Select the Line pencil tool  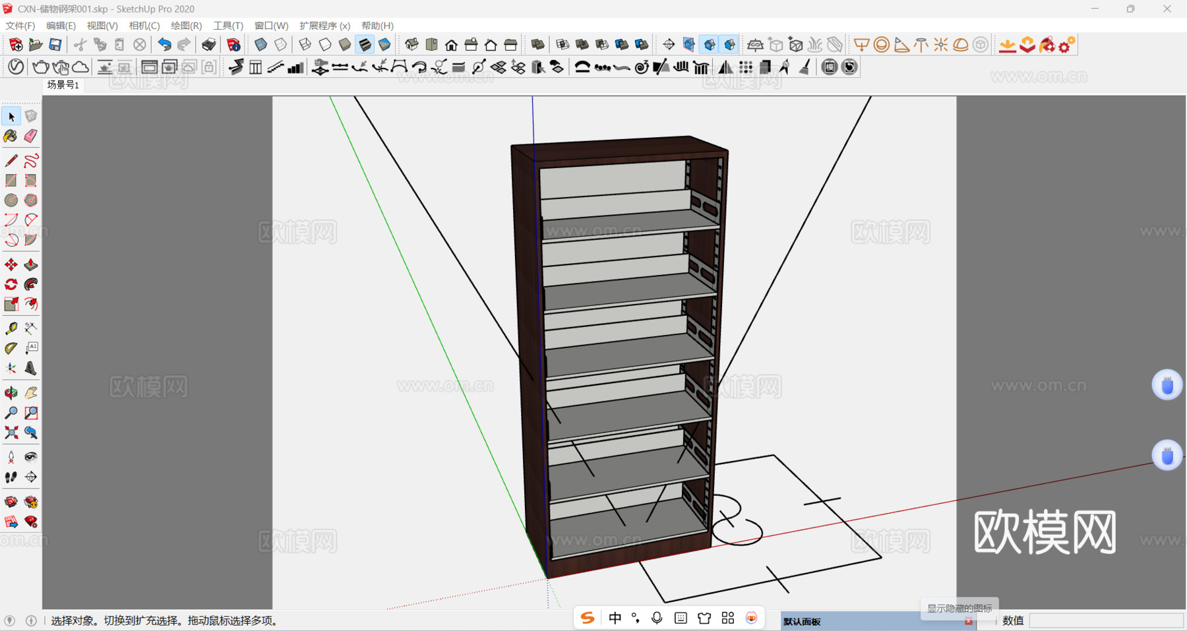pos(11,161)
